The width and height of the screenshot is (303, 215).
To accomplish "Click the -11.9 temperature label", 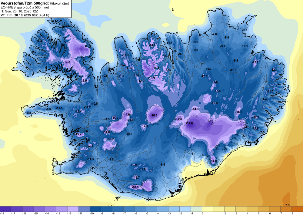I will [x=129, y=68].
